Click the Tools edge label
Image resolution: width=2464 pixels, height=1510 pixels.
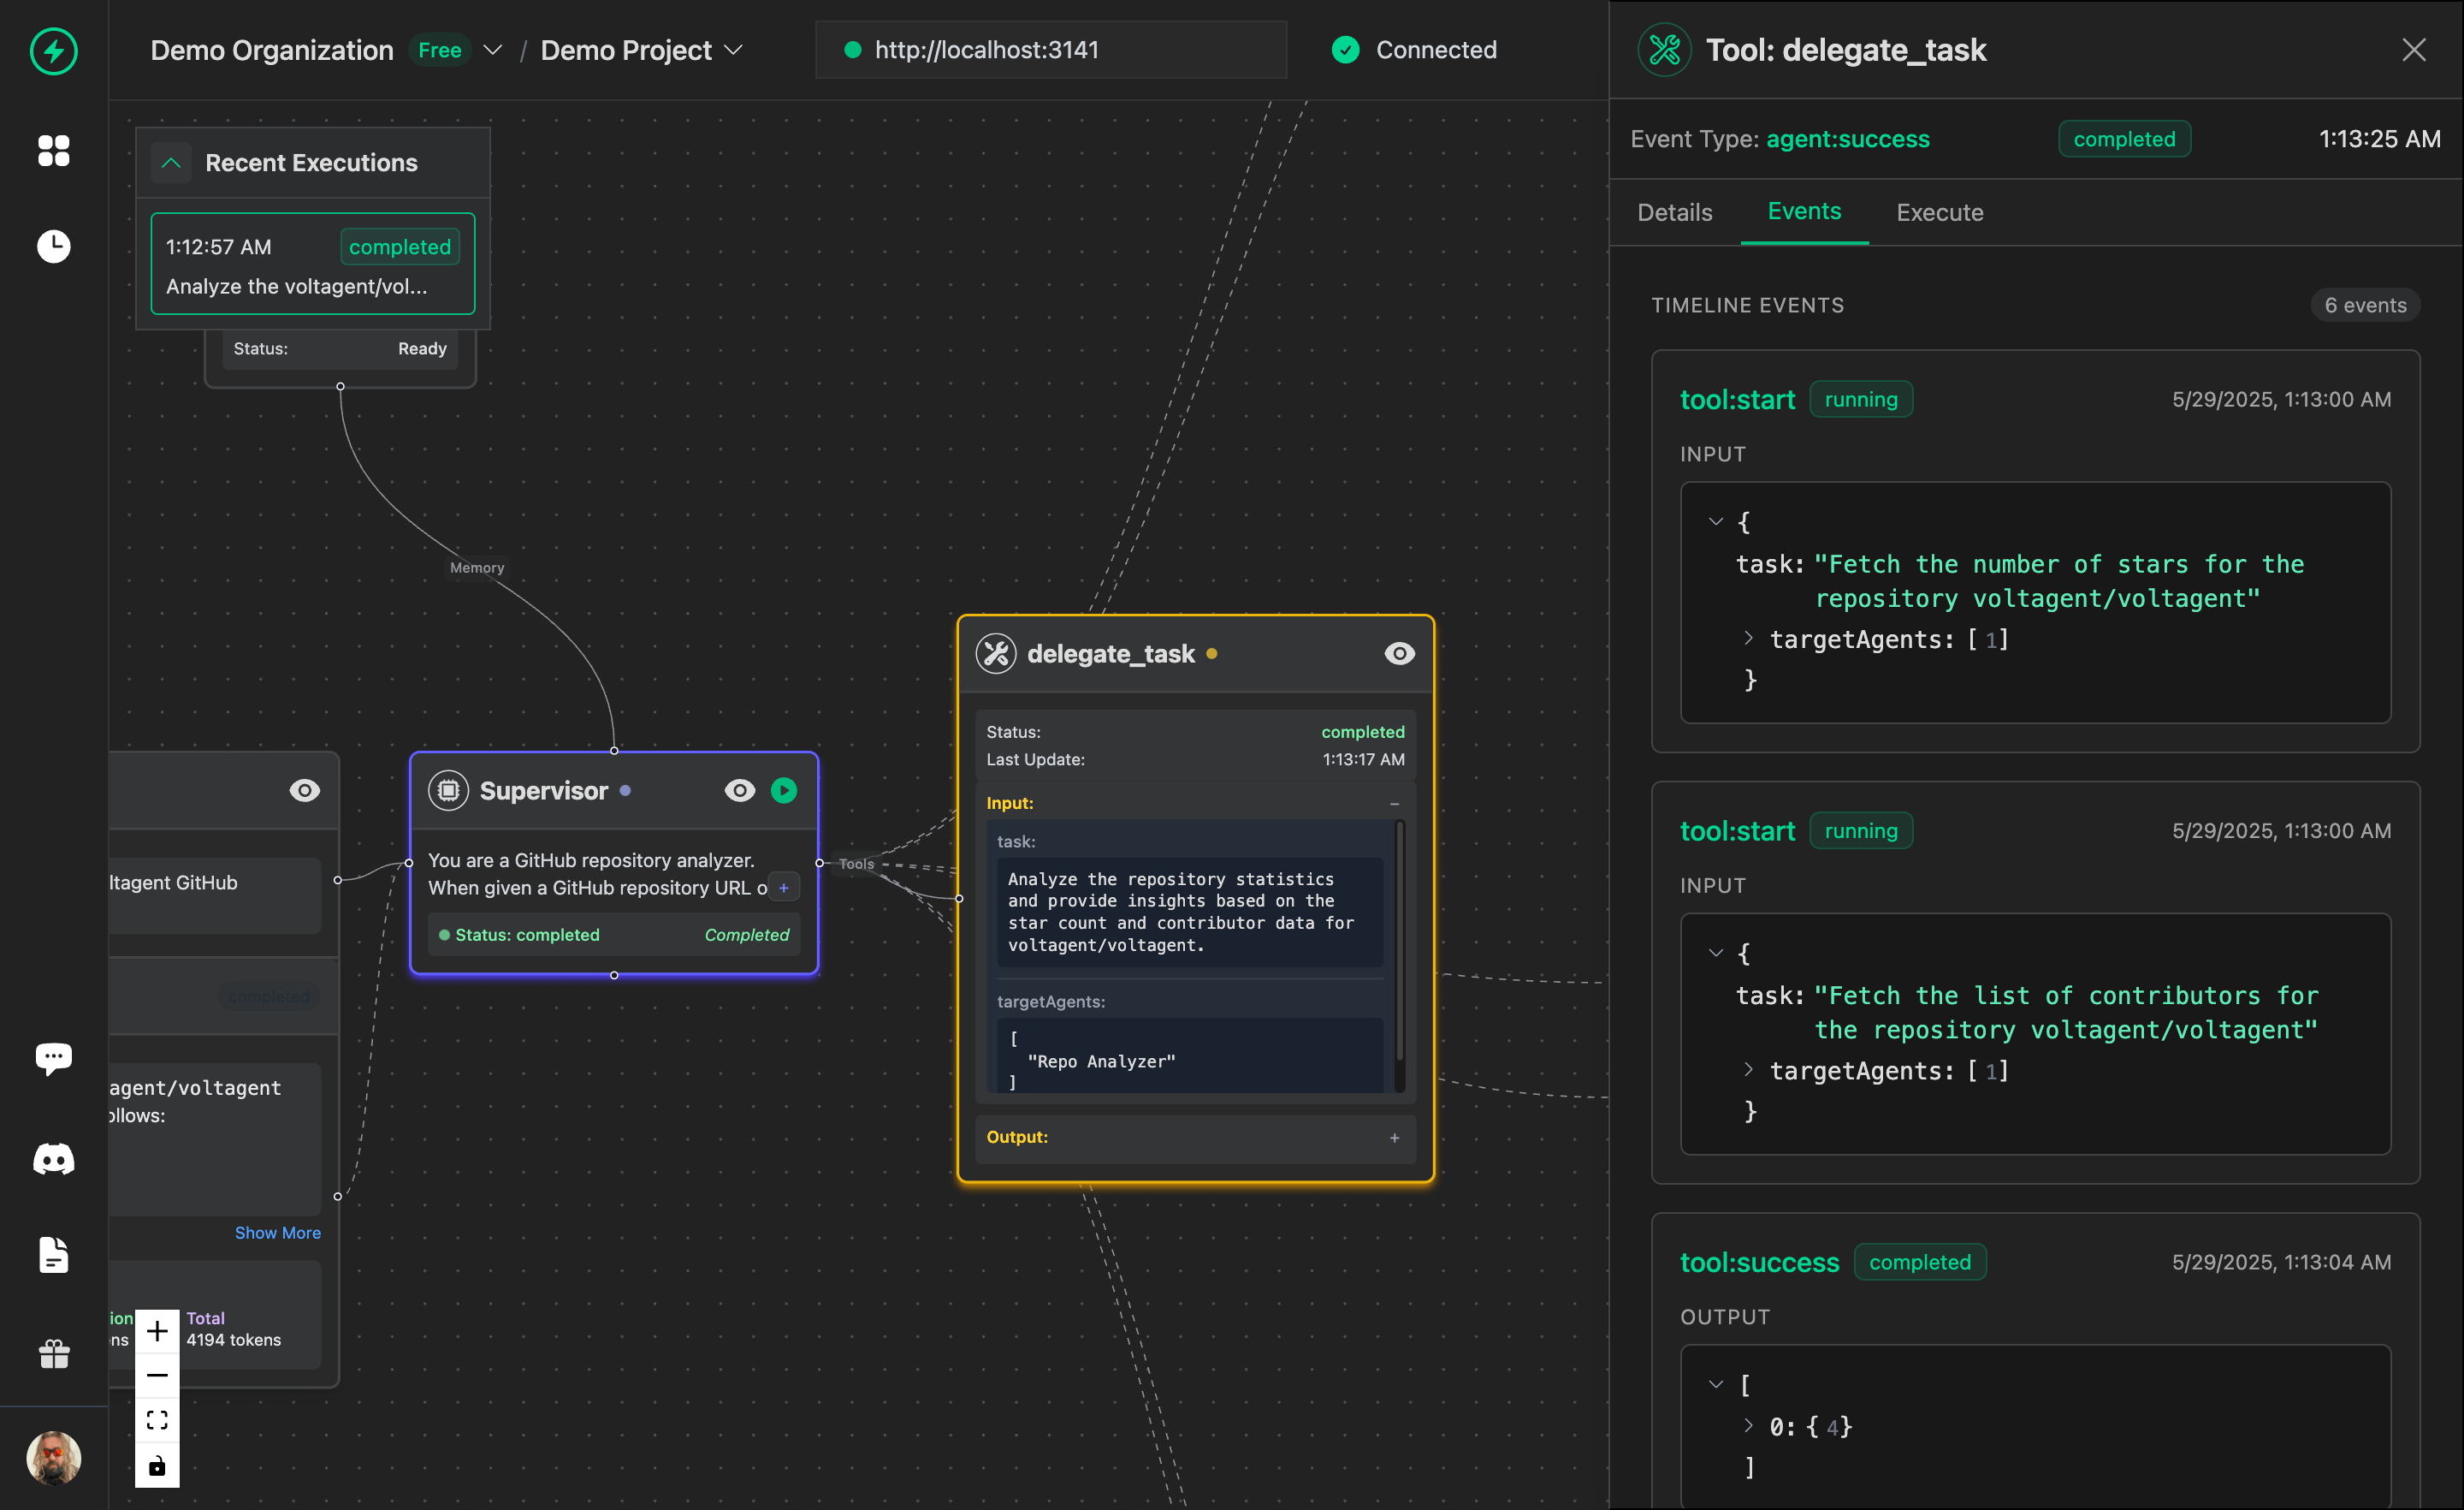[856, 864]
